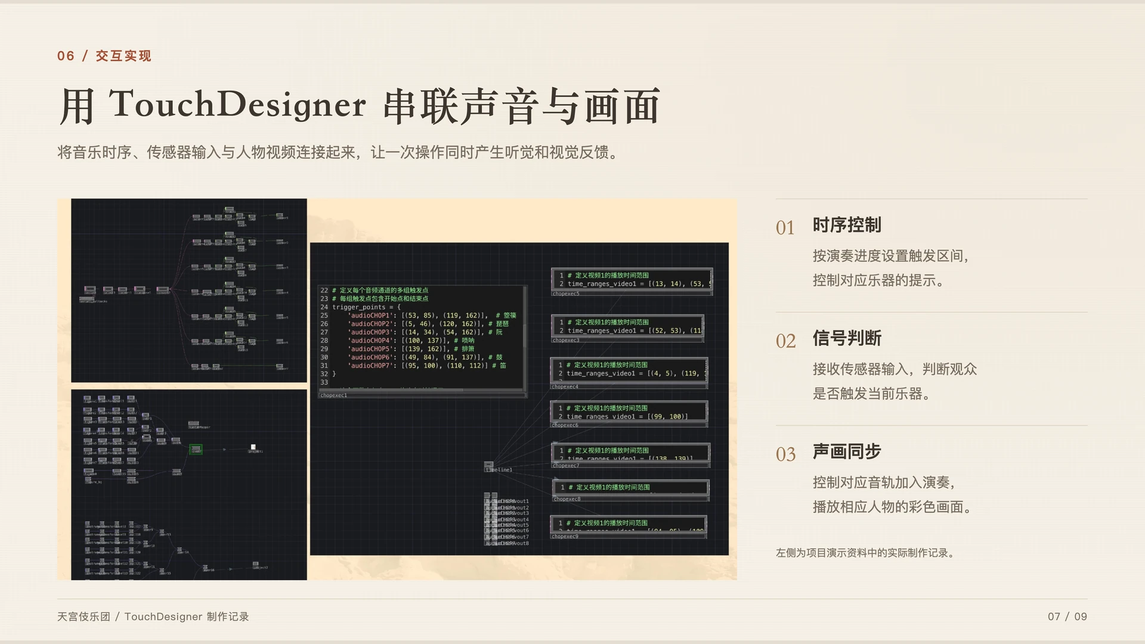Open the large code and chopexec screenshot
Viewport: 1145px width, 644px height.
point(519,399)
